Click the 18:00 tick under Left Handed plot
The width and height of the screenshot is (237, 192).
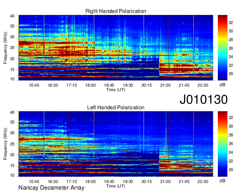[x=90, y=182]
